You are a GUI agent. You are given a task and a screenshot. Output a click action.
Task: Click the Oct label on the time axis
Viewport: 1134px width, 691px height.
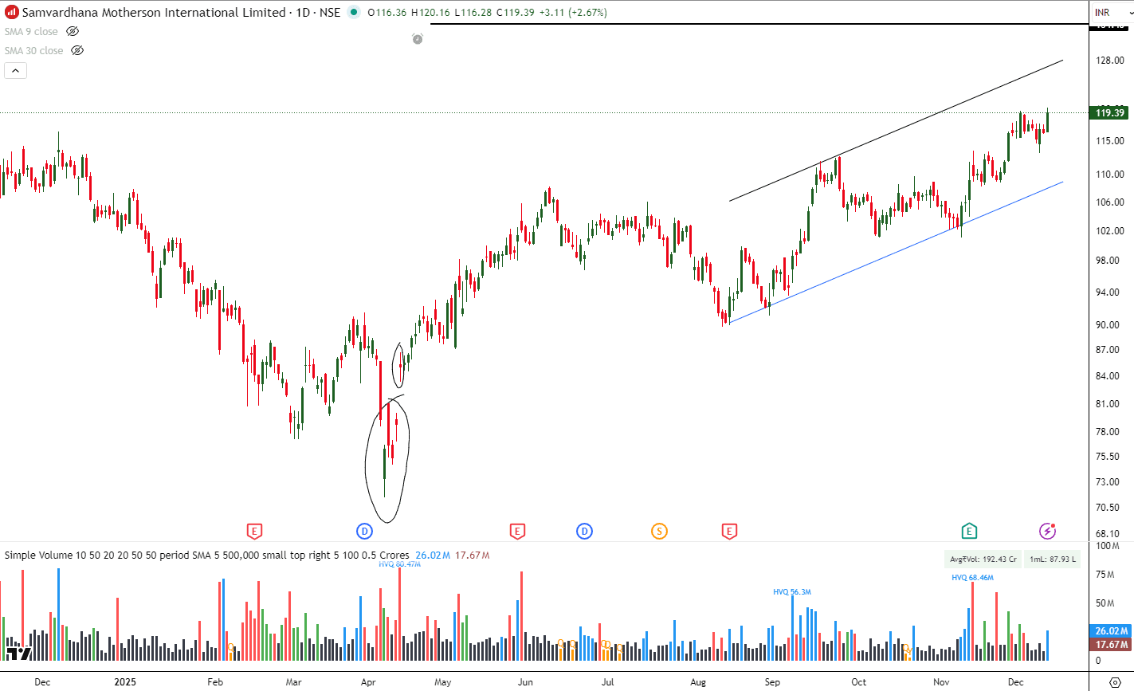[859, 682]
